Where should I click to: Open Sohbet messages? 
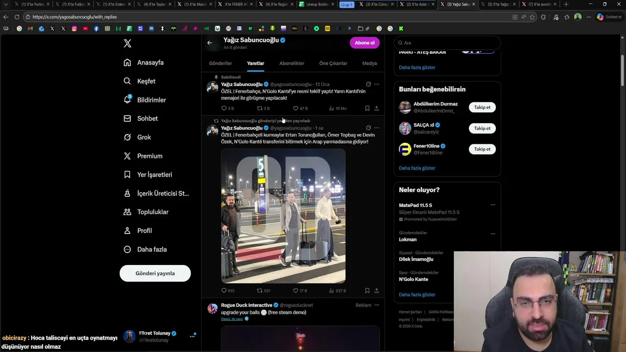[140, 118]
